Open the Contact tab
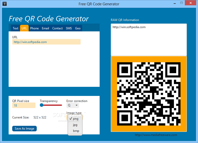Image resolution: width=198 pixels, height=143 pixels. click(x=58, y=28)
